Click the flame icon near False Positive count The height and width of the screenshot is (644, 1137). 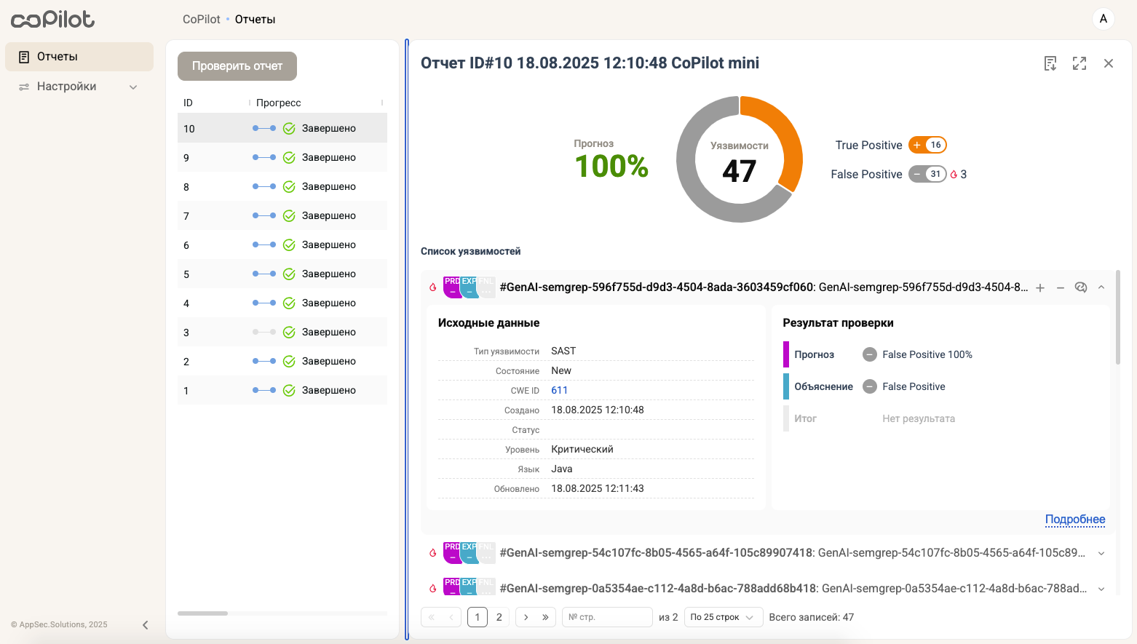pyautogui.click(x=954, y=175)
